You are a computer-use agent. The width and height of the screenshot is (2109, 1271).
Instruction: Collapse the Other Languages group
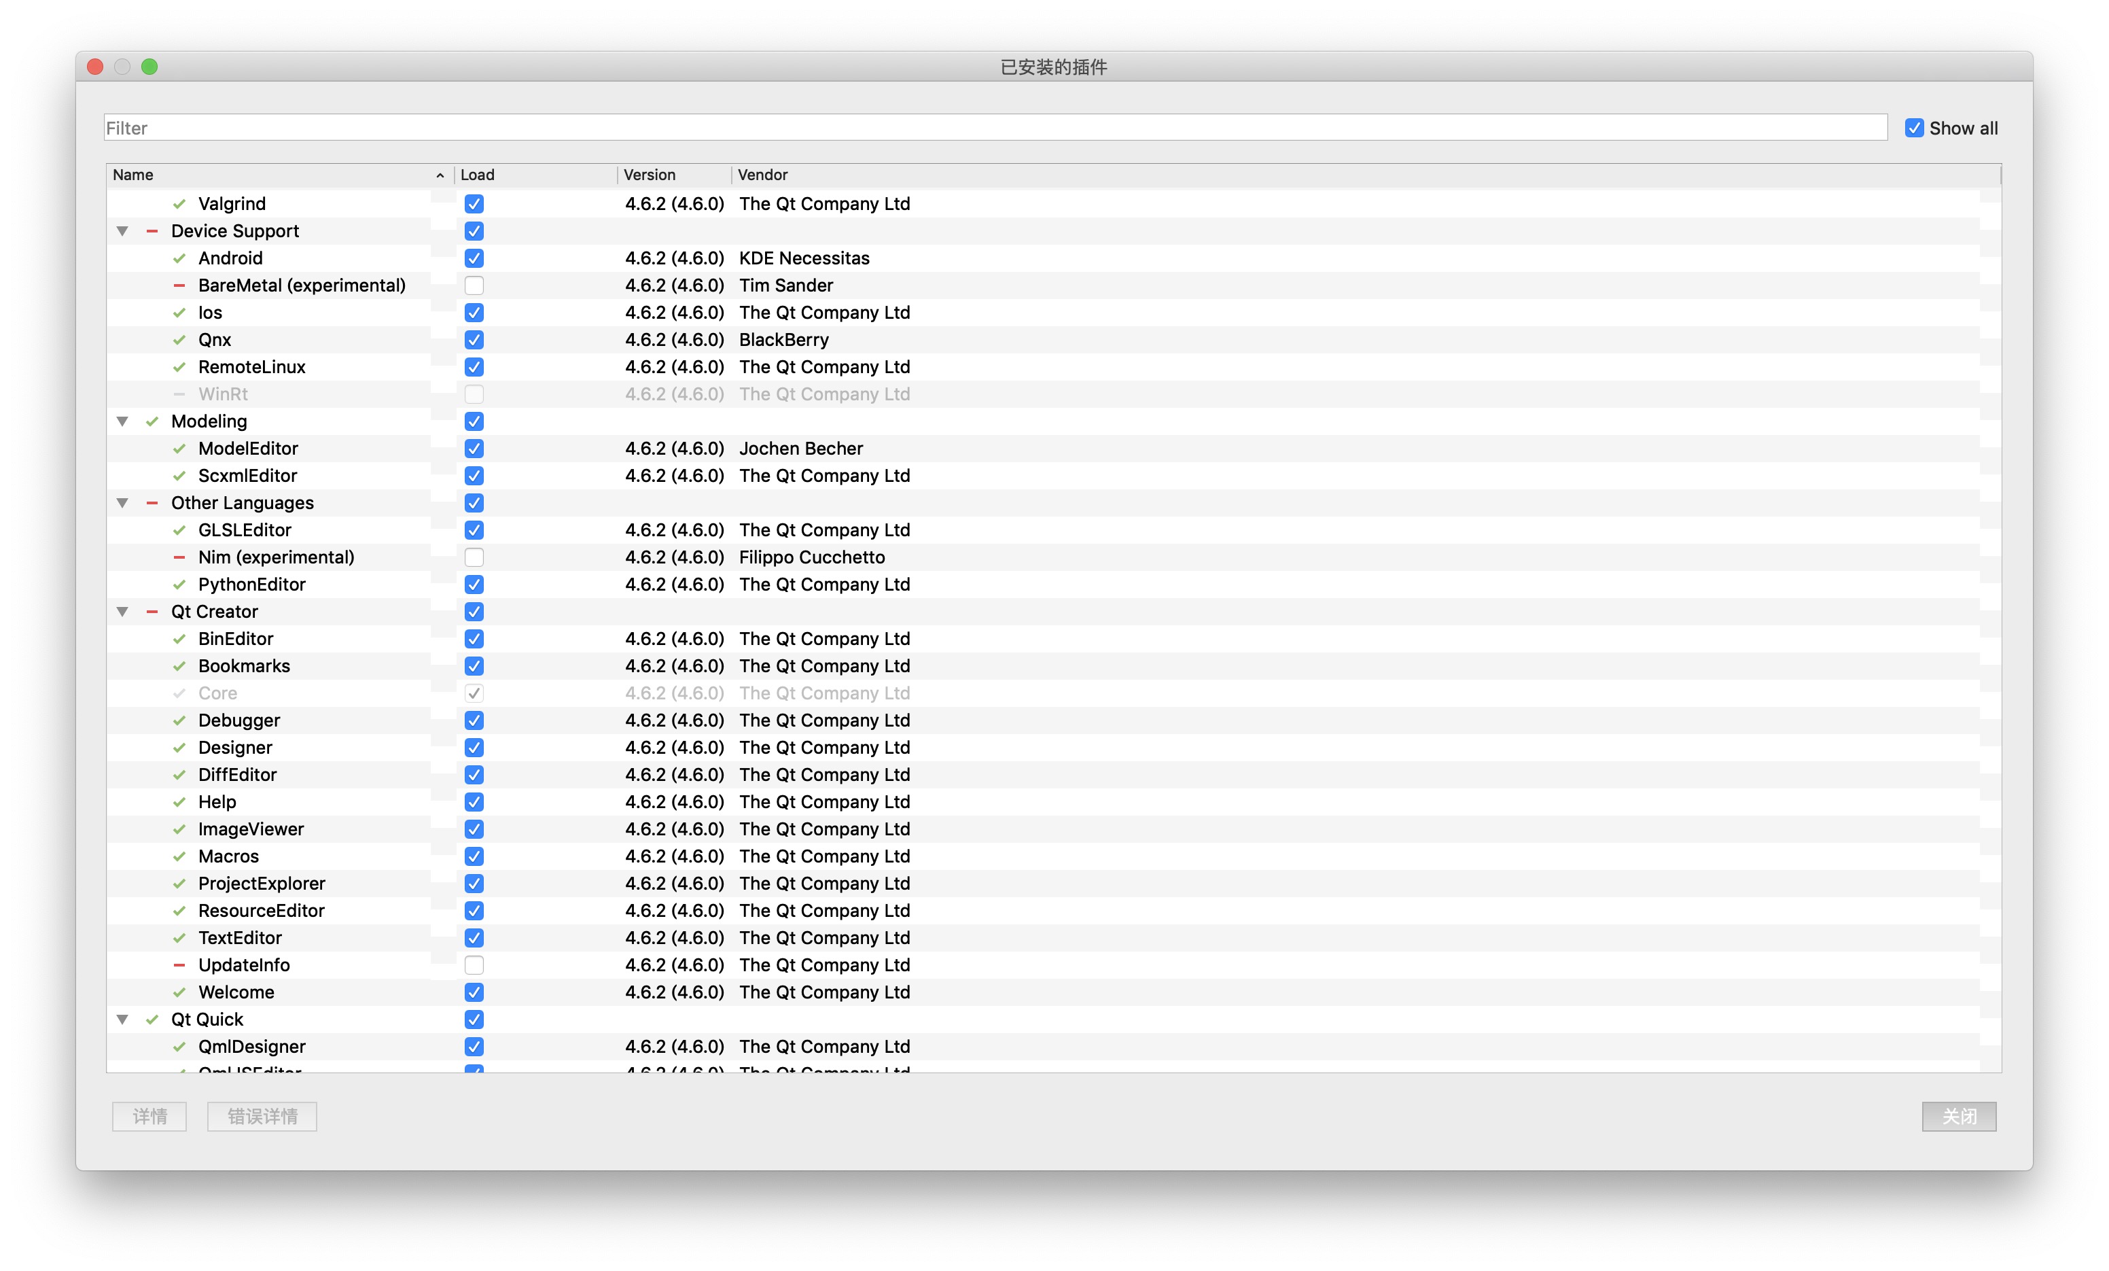[122, 503]
